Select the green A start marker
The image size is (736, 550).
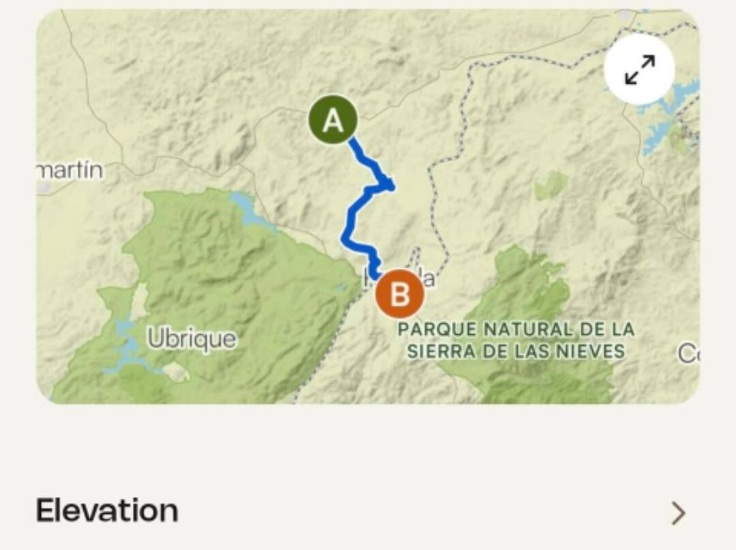333,119
